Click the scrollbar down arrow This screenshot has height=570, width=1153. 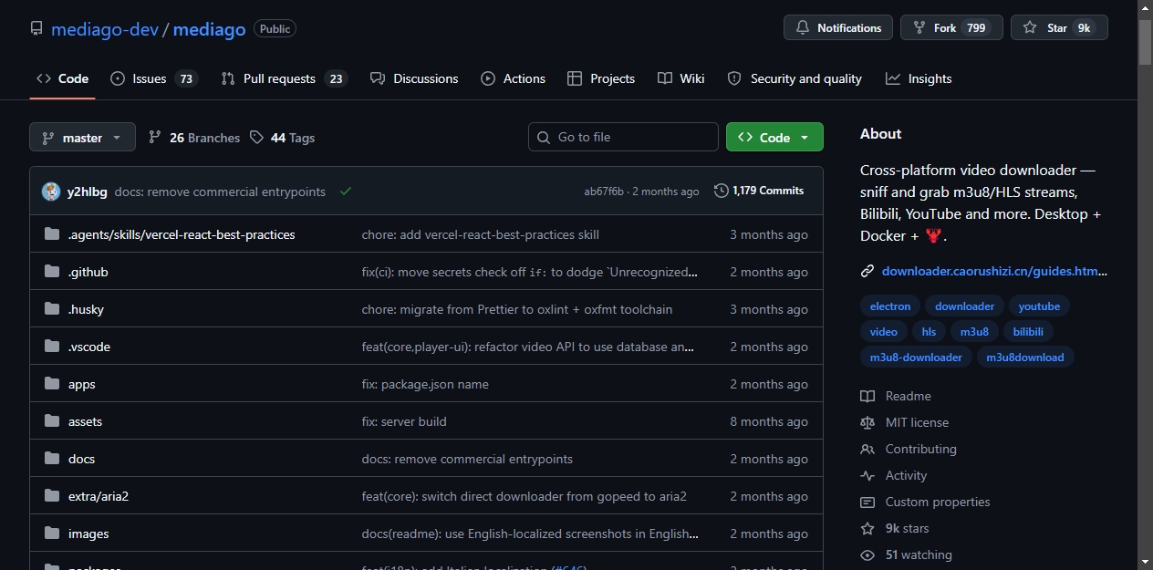click(x=1145, y=562)
